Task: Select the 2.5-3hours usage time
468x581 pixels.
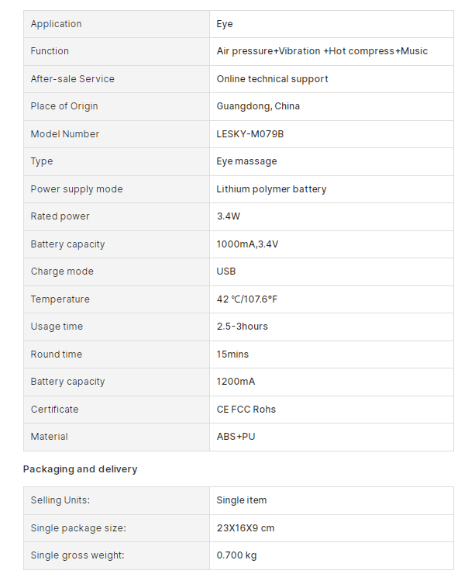Action: [x=243, y=327]
